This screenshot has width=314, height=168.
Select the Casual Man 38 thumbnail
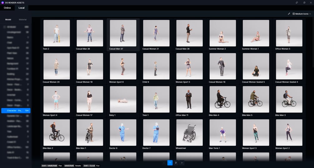[x=90, y=33]
